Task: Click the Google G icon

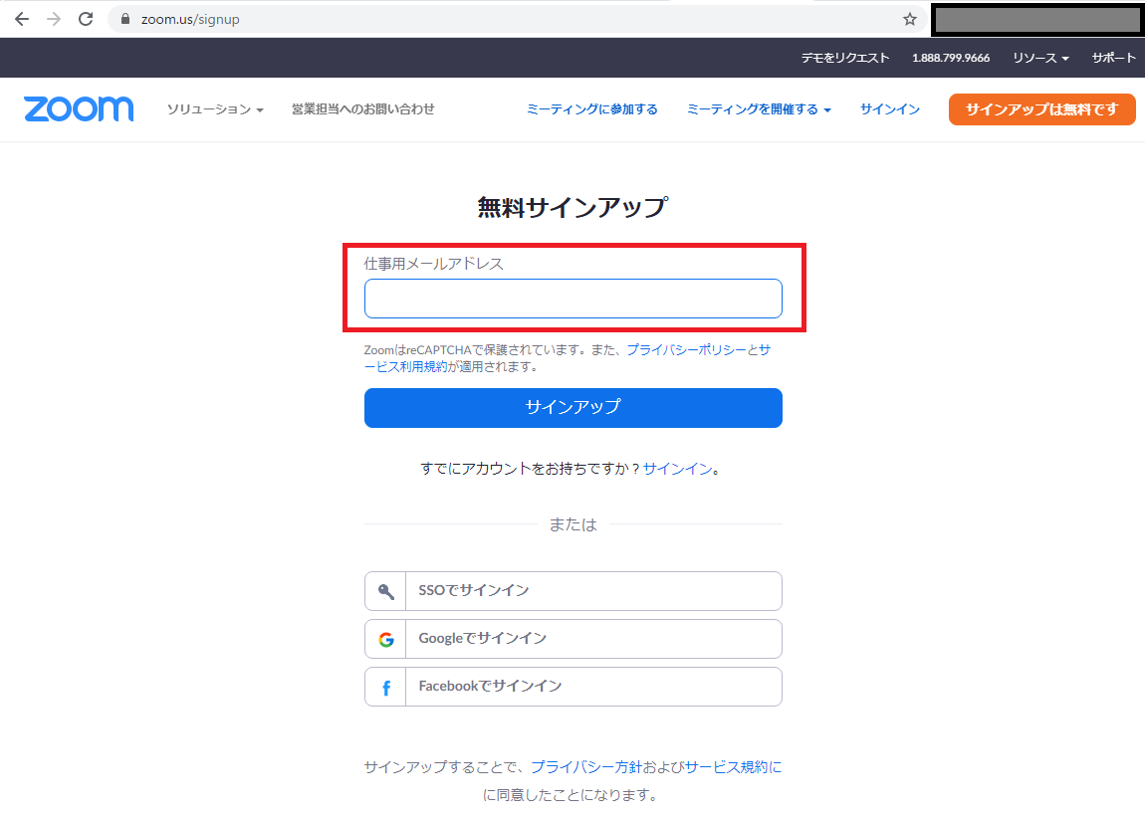Action: pos(385,639)
